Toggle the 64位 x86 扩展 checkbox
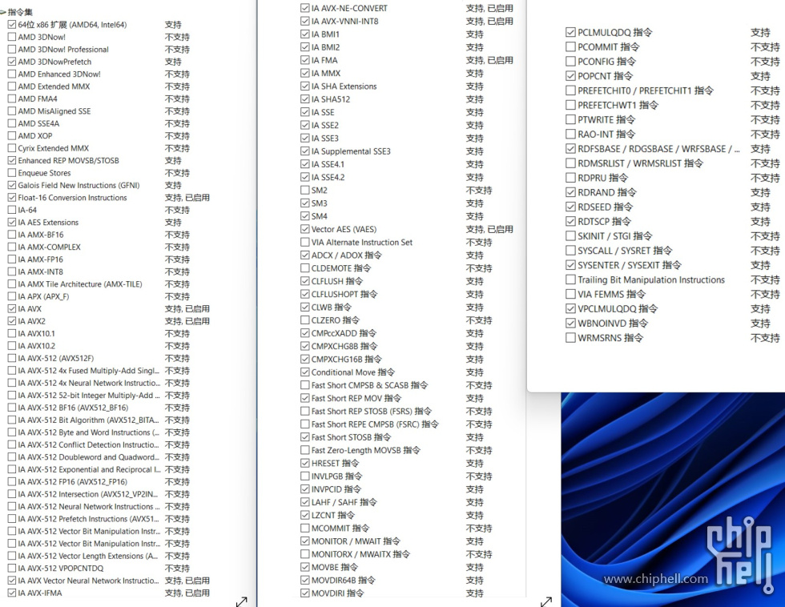Viewport: 785px width, 607px height. 12,25
